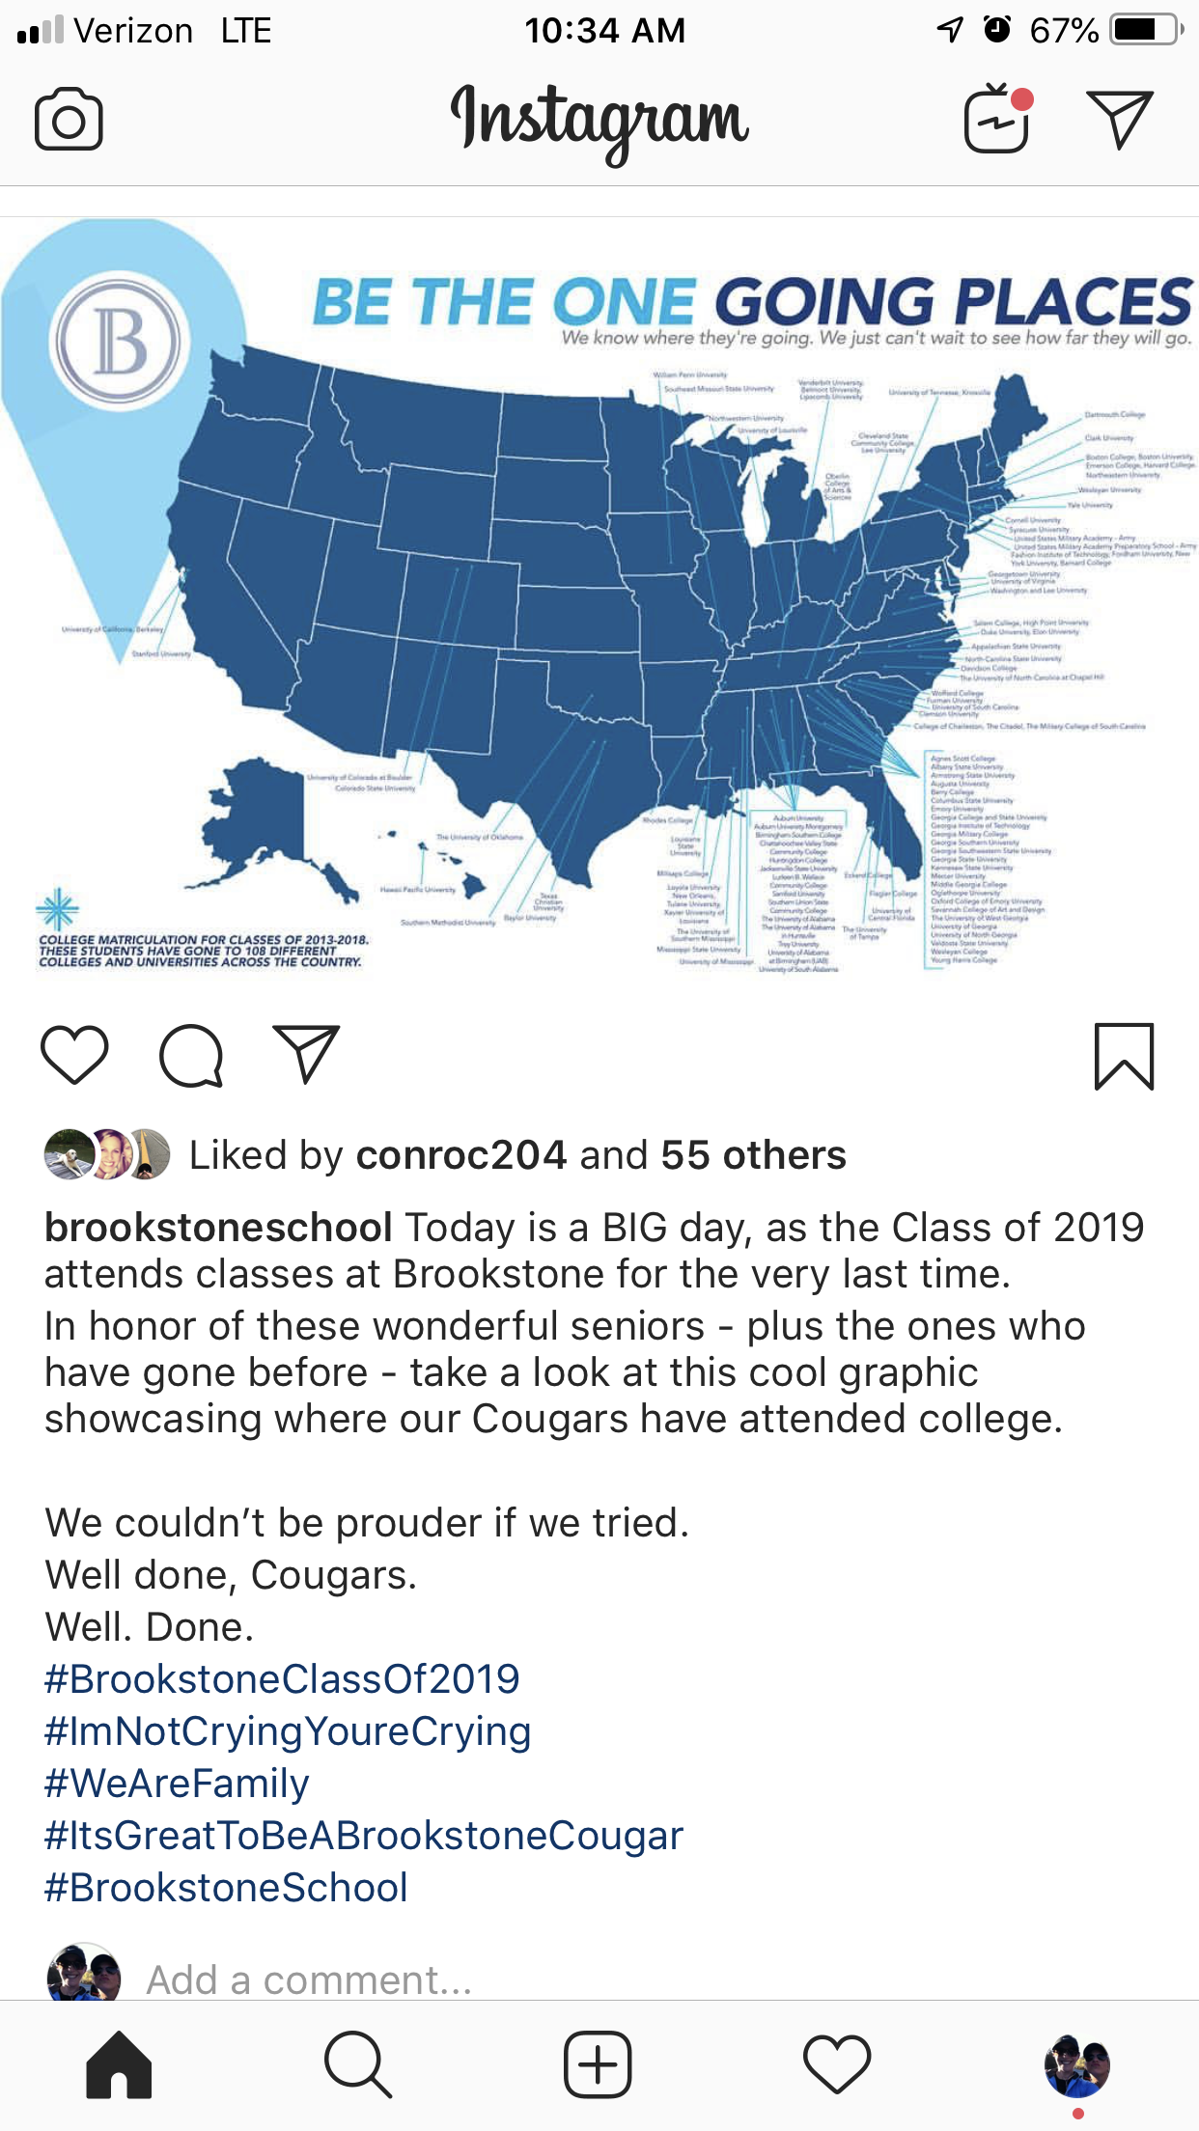
Task: Like the post with heart icon
Action: pos(74,1055)
